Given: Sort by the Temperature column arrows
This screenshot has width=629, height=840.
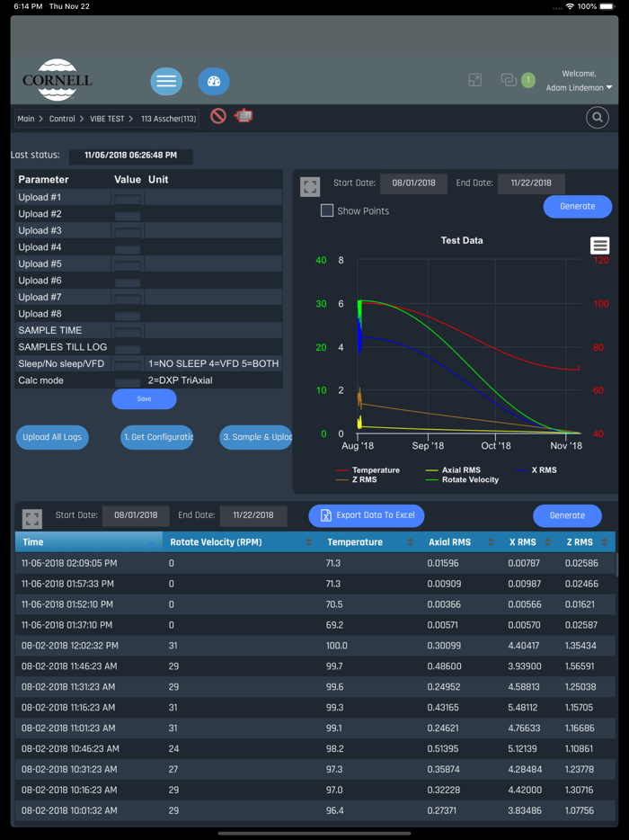Looking at the screenshot, I should pos(411,542).
